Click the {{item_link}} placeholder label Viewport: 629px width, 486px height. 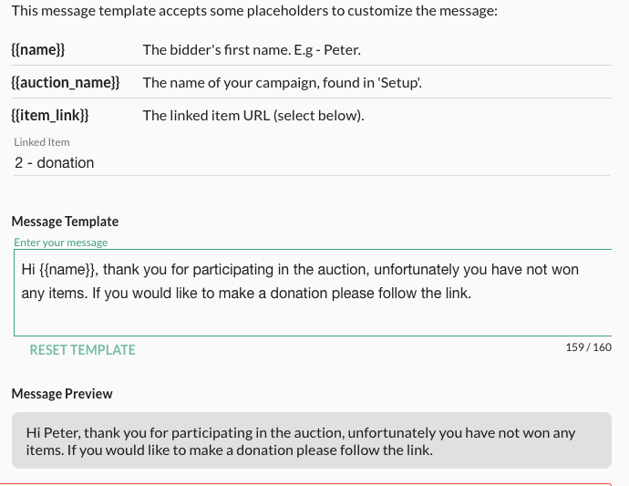[x=50, y=116]
